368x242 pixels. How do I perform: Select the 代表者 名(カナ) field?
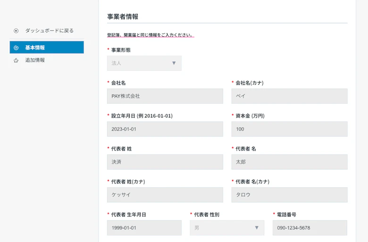[289, 195]
